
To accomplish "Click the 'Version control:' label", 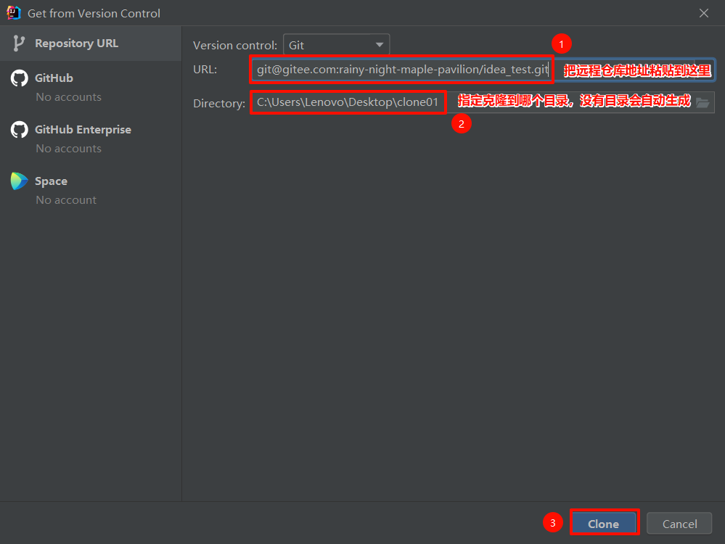I will (x=235, y=46).
